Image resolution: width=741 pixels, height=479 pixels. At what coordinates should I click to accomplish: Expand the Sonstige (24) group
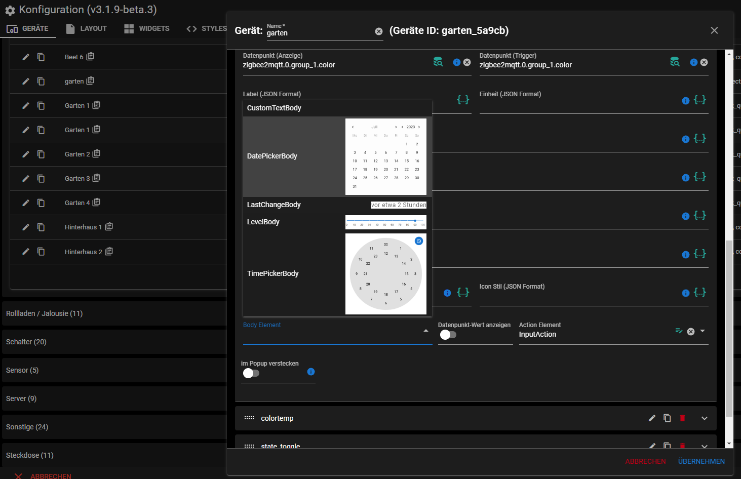114,427
